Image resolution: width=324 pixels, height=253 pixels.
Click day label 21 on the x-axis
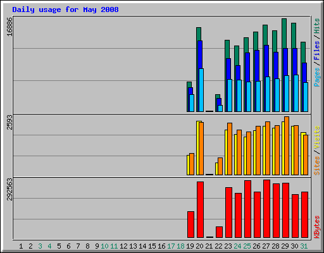click(x=209, y=246)
